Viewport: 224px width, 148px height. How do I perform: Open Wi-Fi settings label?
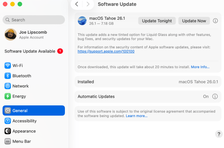pyautogui.click(x=18, y=66)
